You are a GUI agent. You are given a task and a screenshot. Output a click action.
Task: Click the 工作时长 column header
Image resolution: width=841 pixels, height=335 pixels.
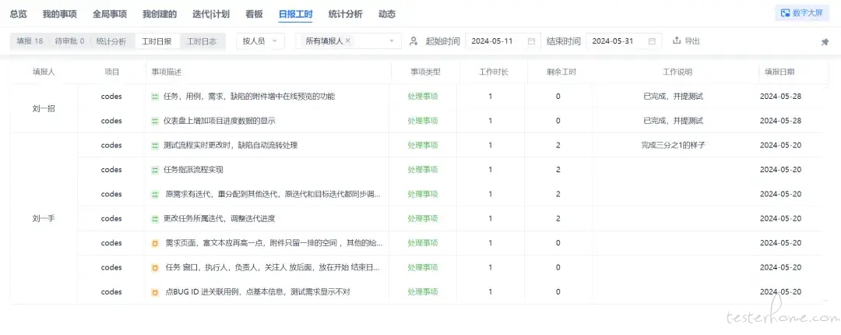[494, 72]
